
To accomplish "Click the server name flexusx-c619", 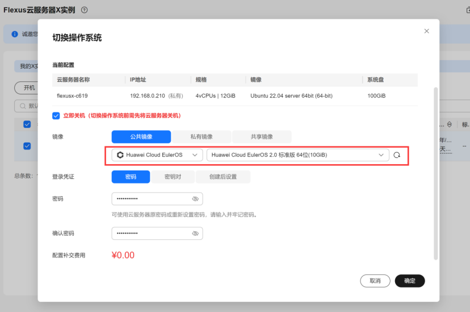I will [72, 96].
